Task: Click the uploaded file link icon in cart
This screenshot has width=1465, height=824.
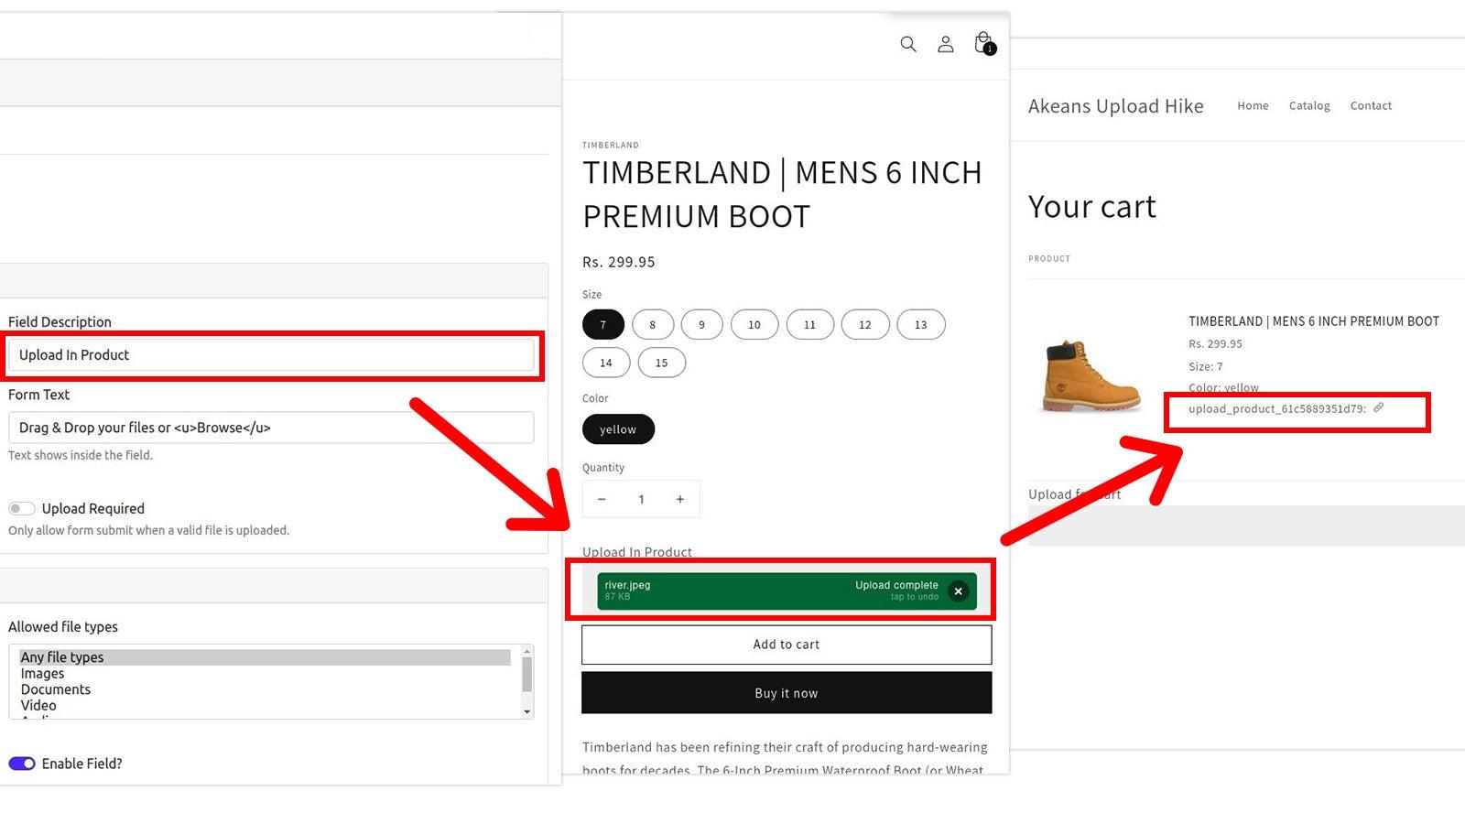Action: pos(1379,408)
